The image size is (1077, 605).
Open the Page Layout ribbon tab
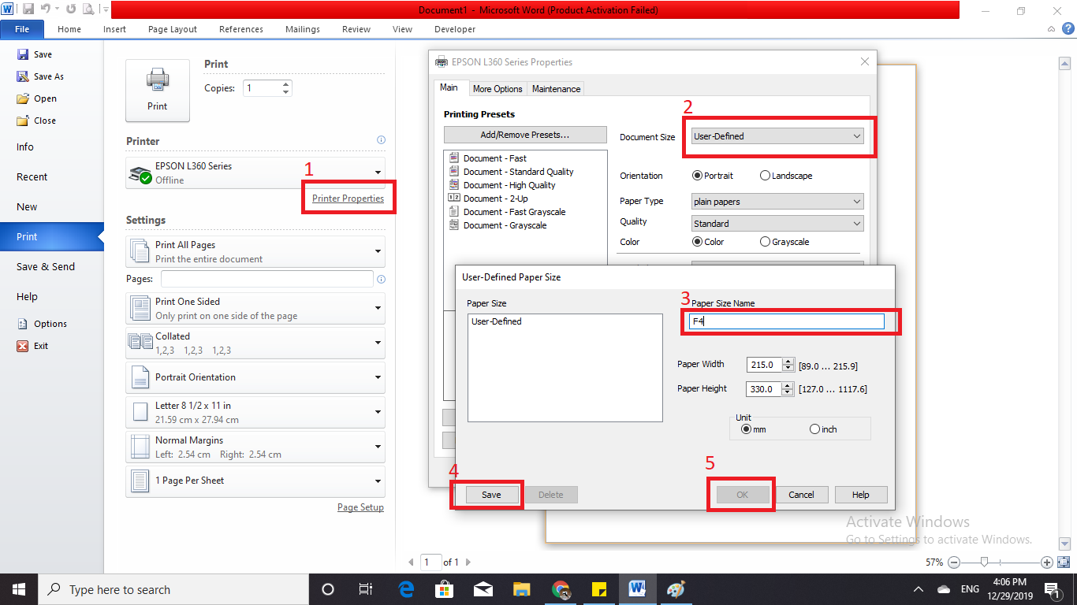pyautogui.click(x=173, y=29)
